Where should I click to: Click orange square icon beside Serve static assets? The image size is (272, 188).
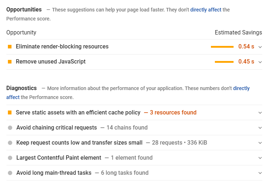point(10,113)
